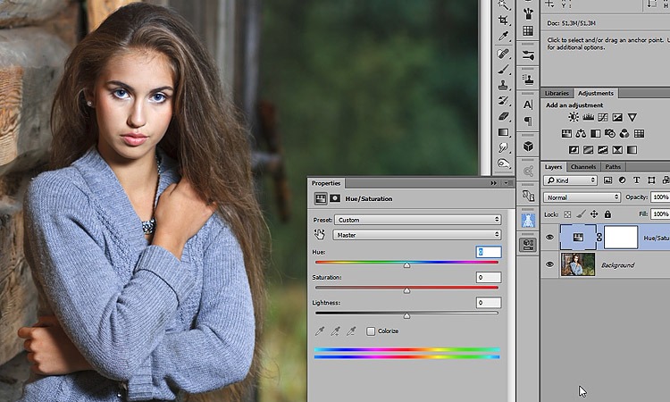The height and width of the screenshot is (402, 670).
Task: Hide the Hue/Saturation layer eye icon
Action: (550, 237)
